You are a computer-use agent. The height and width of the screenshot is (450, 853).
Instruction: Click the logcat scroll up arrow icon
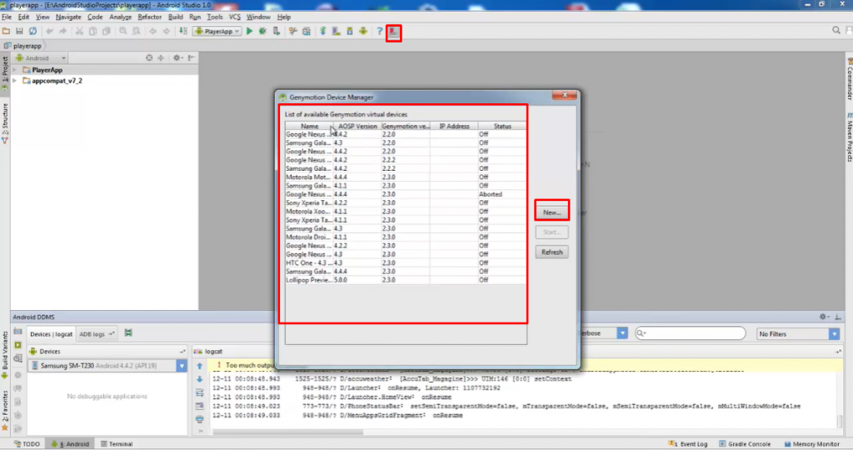[200, 366]
